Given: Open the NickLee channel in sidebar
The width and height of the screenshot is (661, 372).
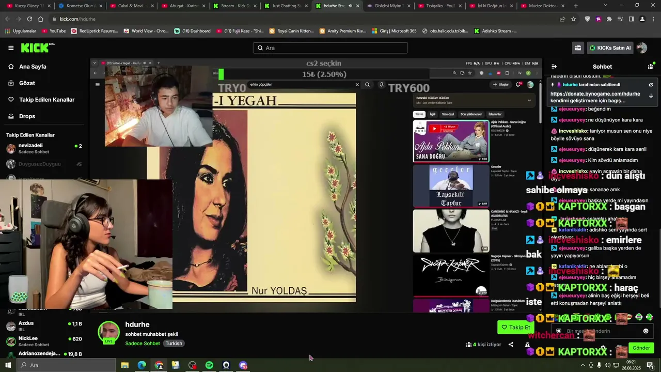Looking at the screenshot, I should click(44, 342).
